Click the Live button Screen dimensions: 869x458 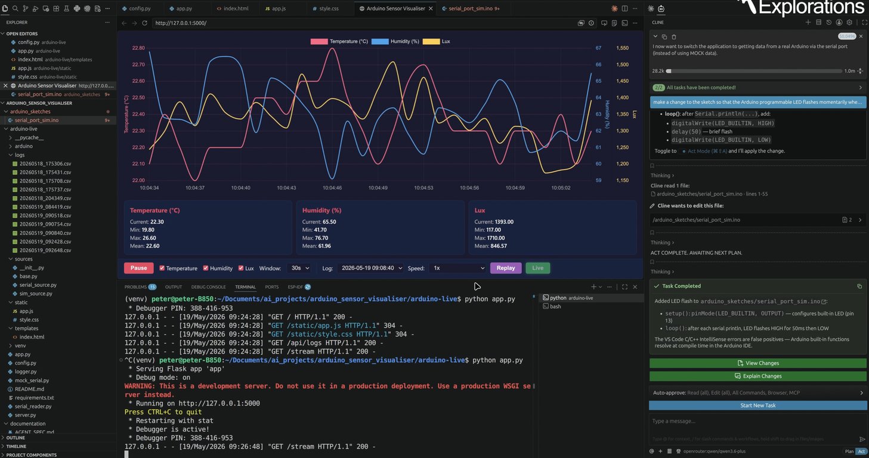click(x=538, y=268)
